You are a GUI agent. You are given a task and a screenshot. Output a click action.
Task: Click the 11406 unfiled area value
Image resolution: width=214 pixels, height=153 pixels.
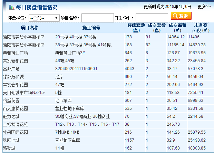pos(194,37)
